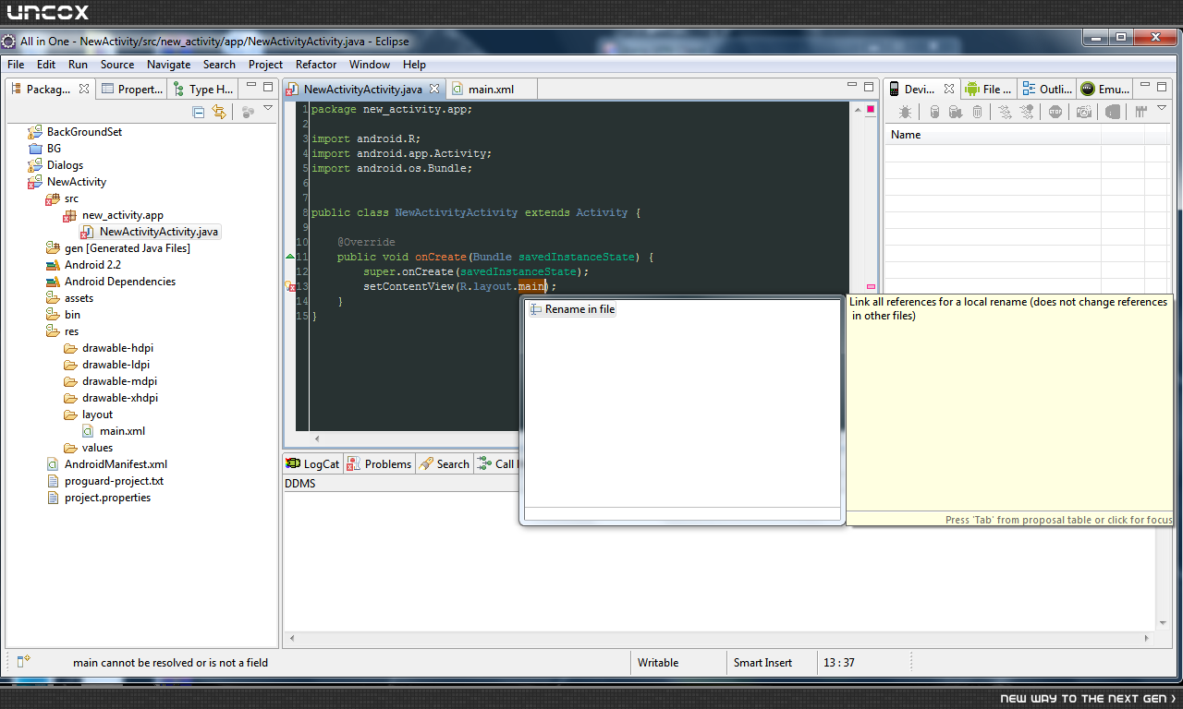The width and height of the screenshot is (1183, 709).
Task: Select the 'Rename in file' quick fix proposal
Action: click(572, 309)
